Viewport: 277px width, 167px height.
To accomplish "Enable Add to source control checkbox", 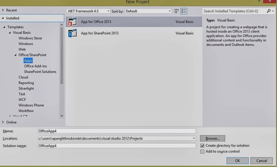I will [x=202, y=151].
